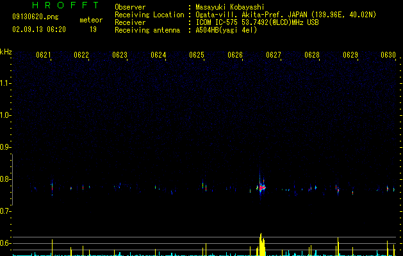Image resolution: width=403 pixels, height=256 pixels.
Task: Click the HROFFT title text
Action: coord(65,5)
